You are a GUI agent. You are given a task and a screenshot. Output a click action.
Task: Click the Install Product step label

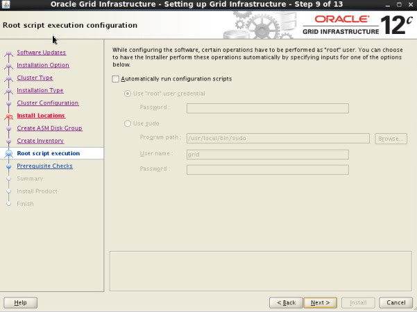click(37, 191)
